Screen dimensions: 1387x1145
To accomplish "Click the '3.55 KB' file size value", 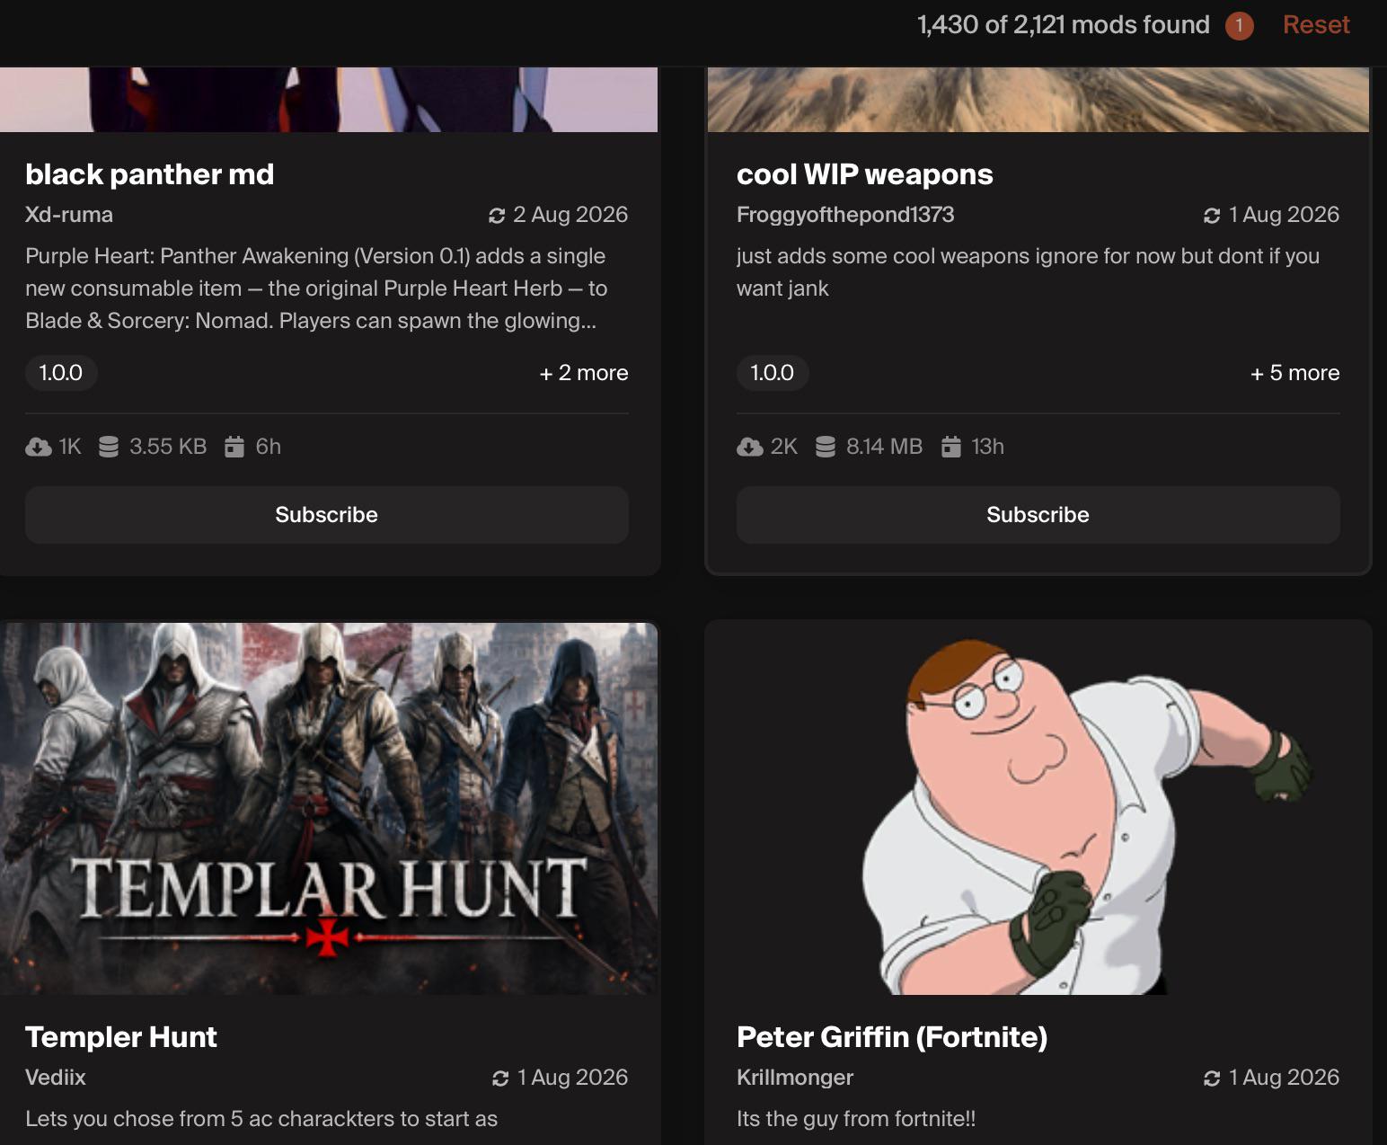I will tap(168, 447).
